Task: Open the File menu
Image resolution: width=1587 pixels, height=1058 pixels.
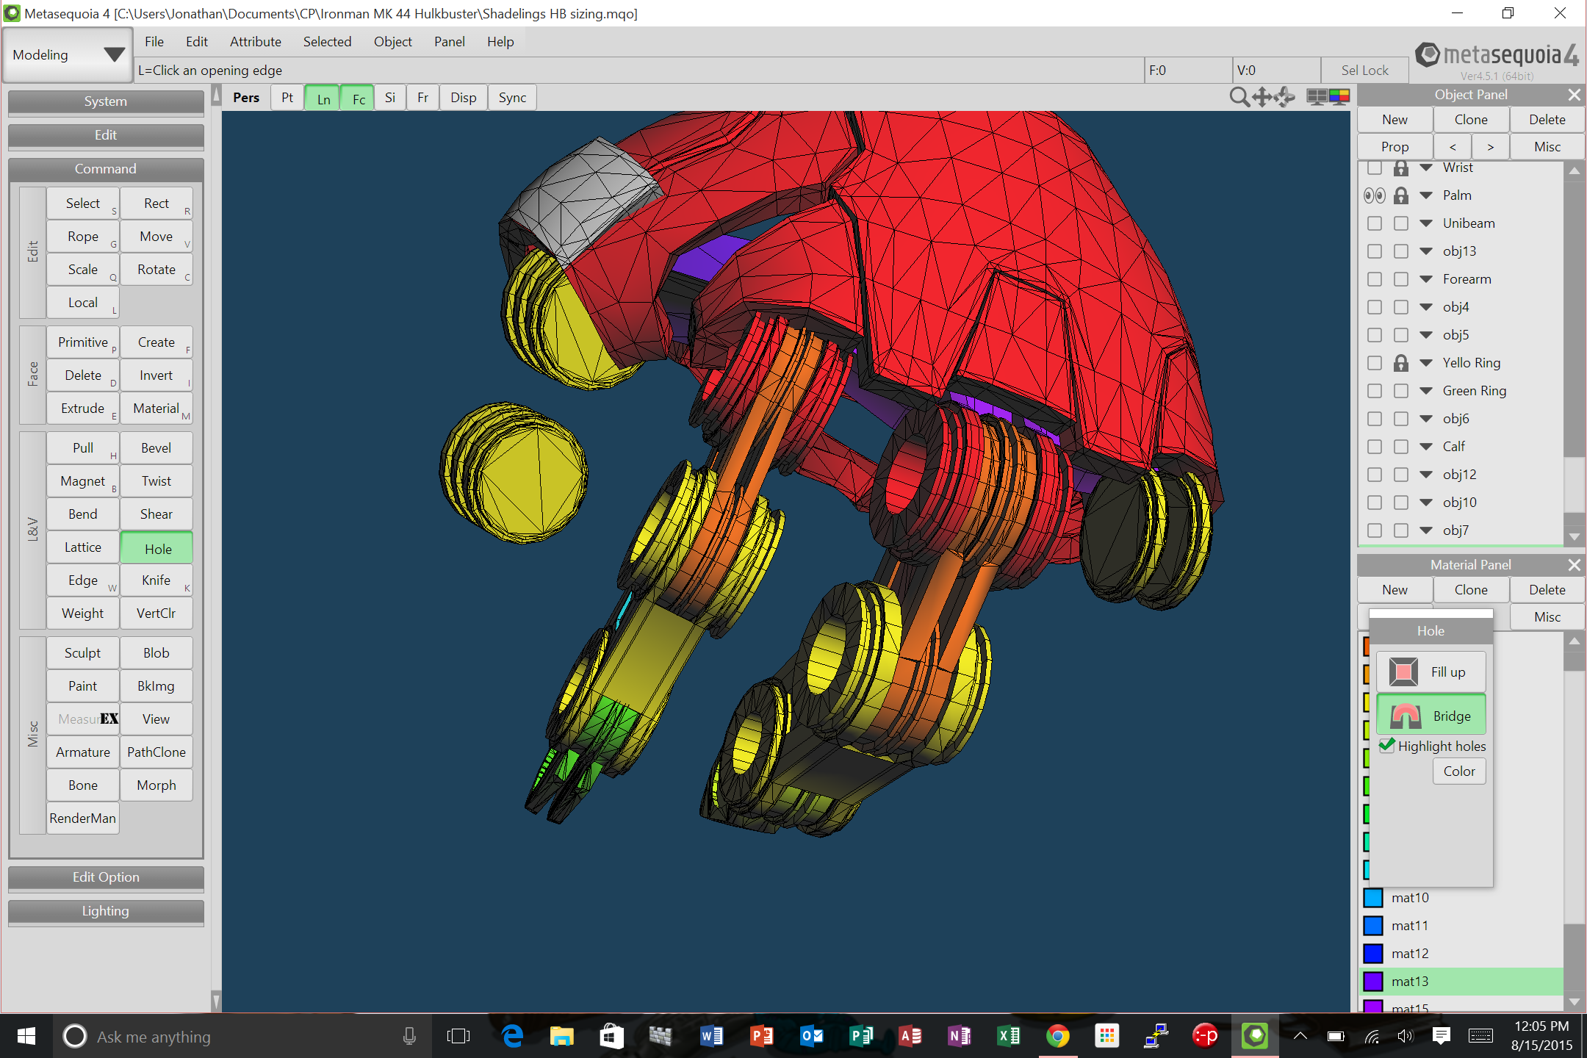Action: [x=154, y=42]
